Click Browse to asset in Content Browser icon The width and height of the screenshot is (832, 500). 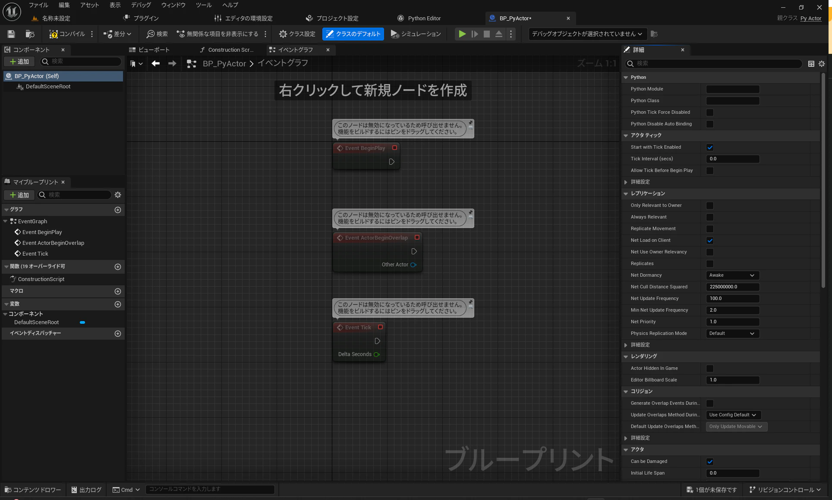coord(30,34)
